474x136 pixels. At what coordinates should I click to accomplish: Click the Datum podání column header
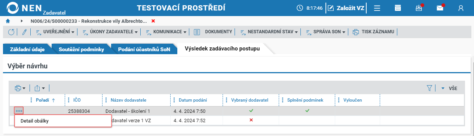[193, 100]
